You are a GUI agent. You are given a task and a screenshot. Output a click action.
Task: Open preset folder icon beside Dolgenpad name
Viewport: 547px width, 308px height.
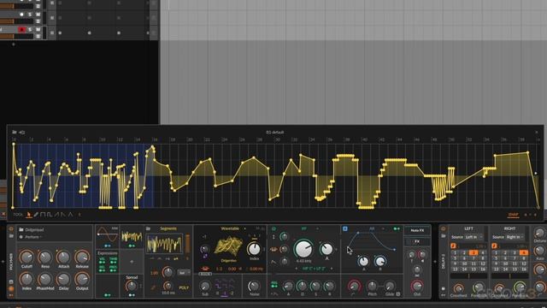point(21,230)
